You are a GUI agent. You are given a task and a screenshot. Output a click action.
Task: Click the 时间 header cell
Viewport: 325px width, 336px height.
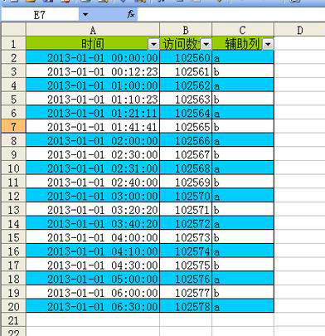(x=93, y=44)
